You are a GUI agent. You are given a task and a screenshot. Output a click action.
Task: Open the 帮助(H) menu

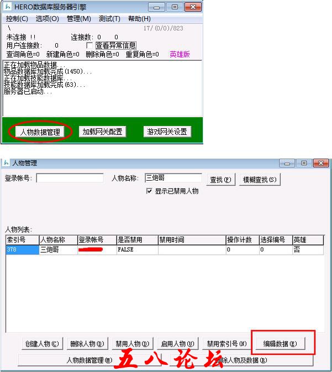(x=139, y=18)
